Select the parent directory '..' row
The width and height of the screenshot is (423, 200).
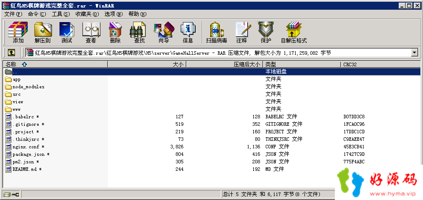click(x=212, y=72)
